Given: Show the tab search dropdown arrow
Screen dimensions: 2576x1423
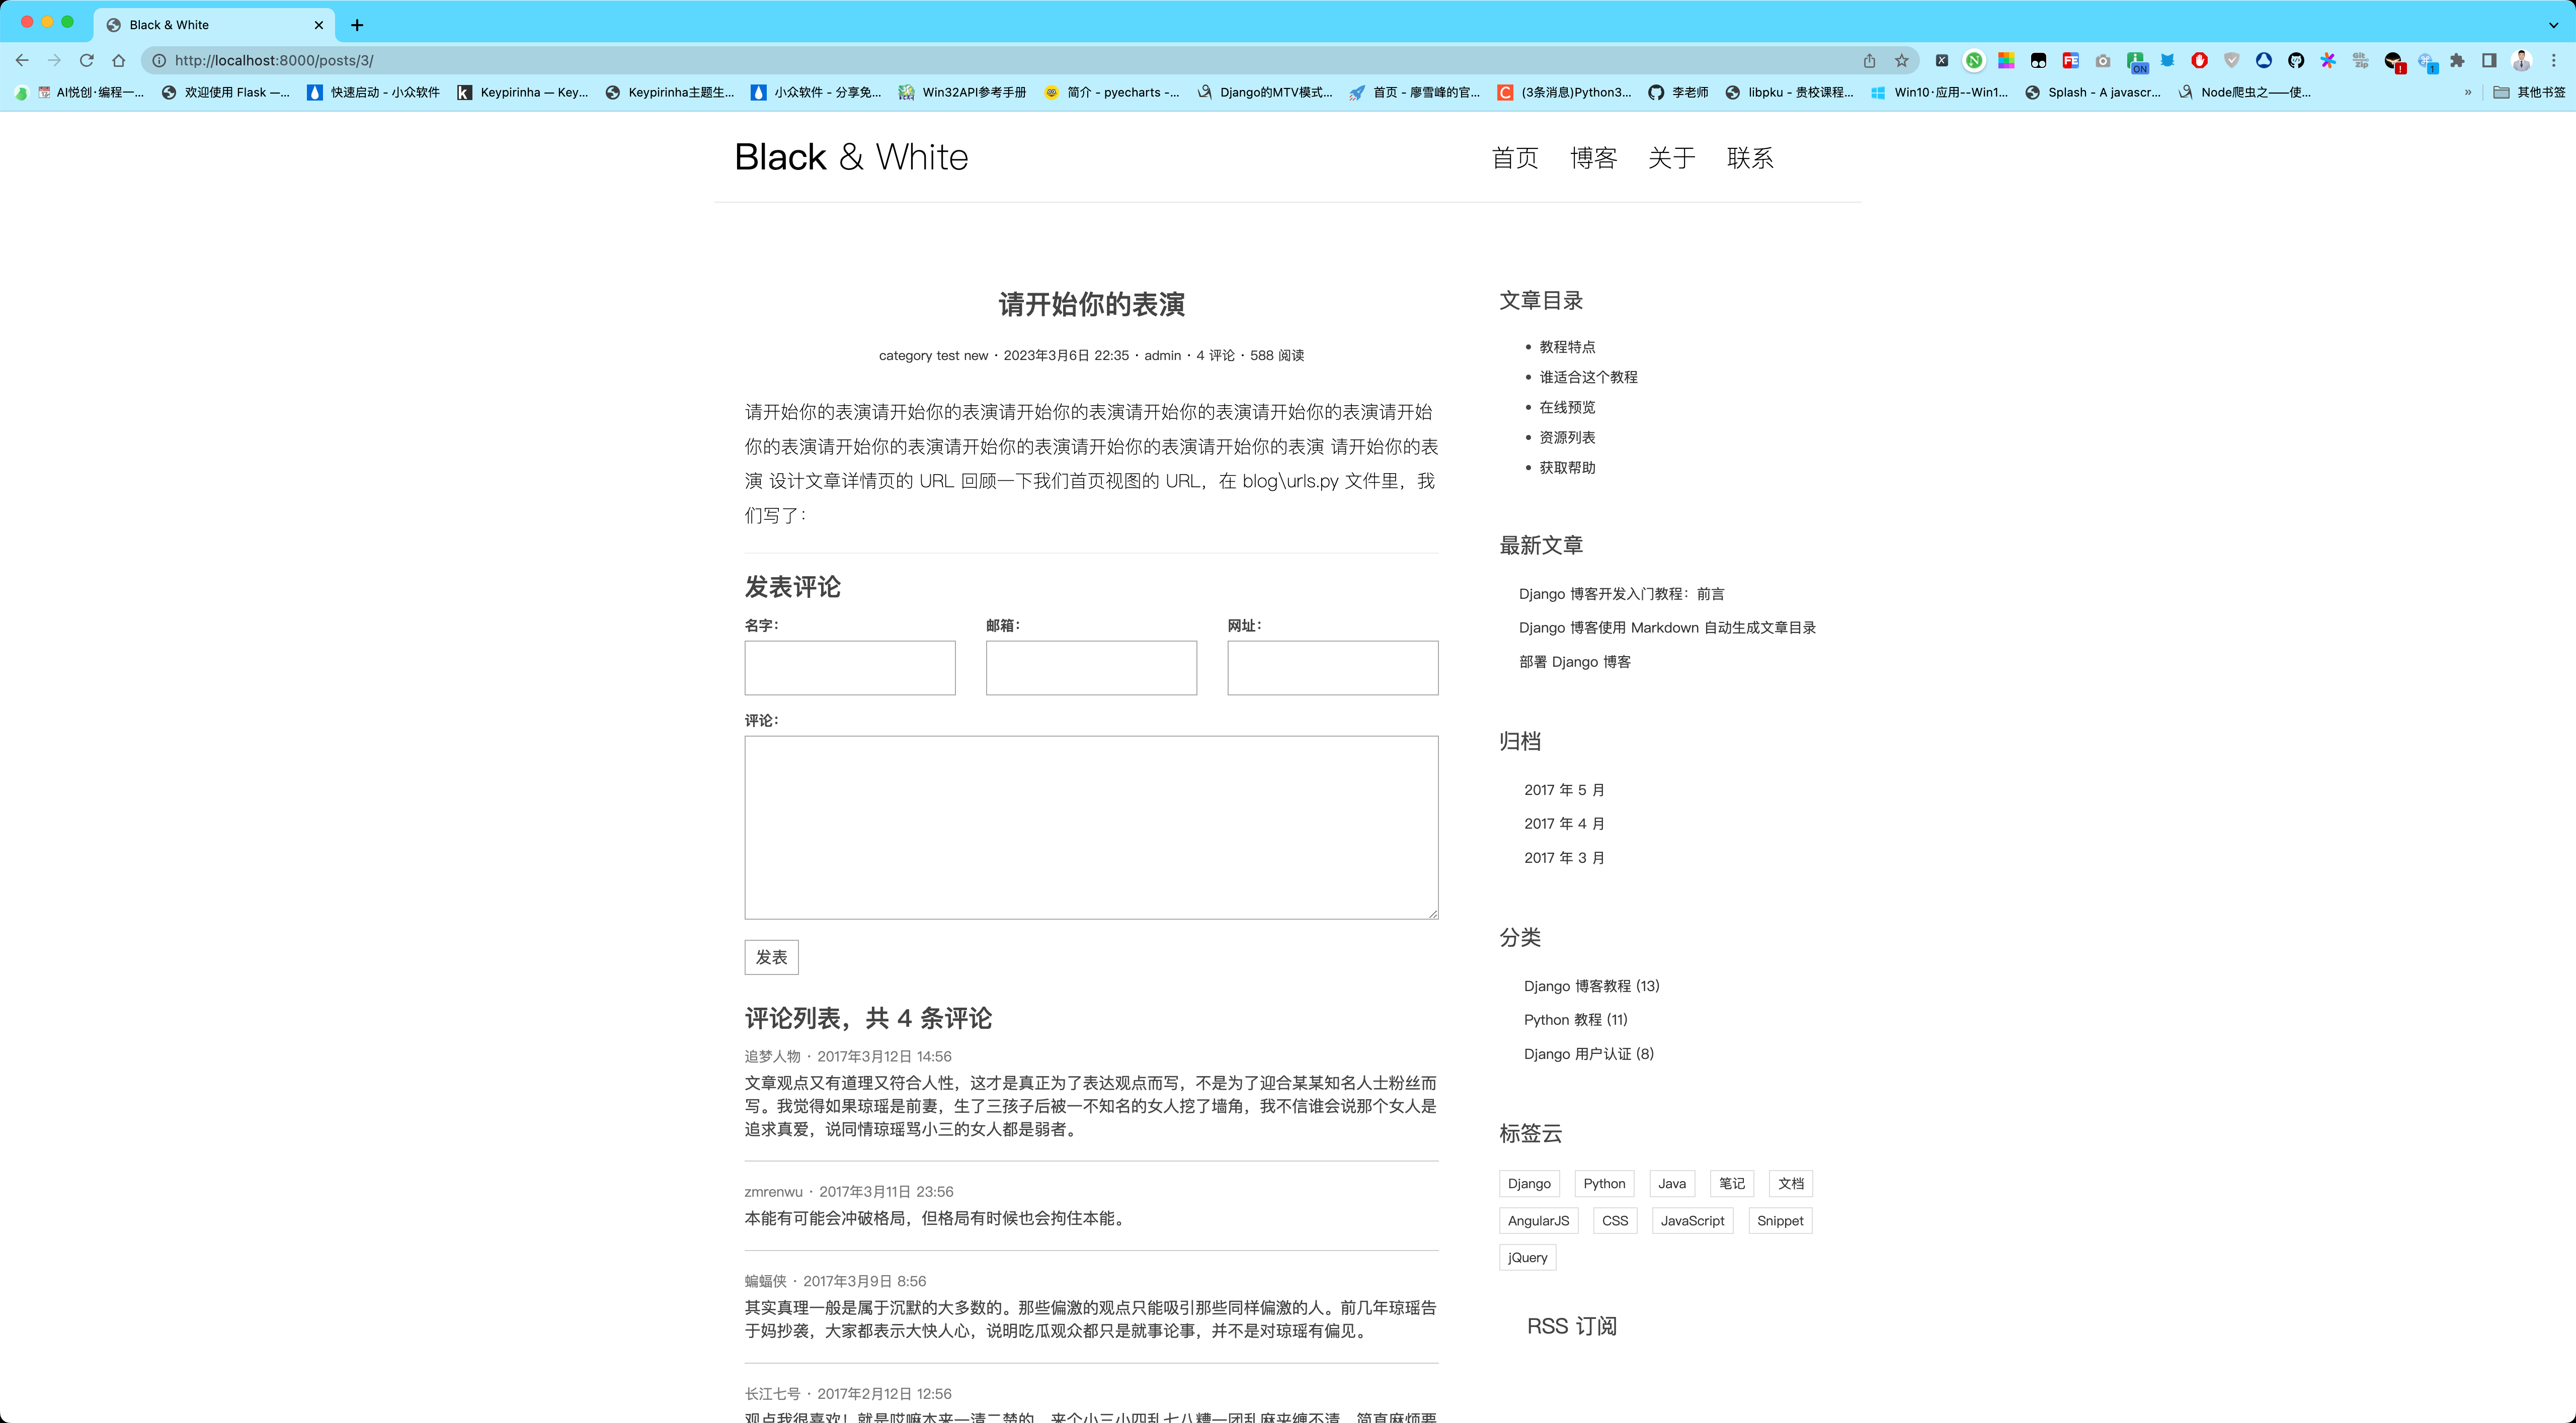Looking at the screenshot, I should (x=2553, y=25).
